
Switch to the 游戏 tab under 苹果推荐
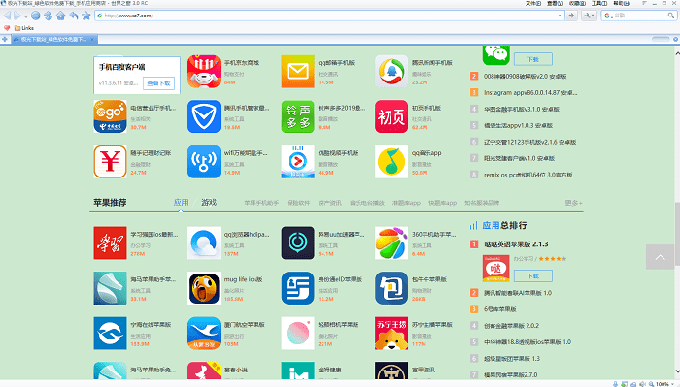(x=209, y=202)
